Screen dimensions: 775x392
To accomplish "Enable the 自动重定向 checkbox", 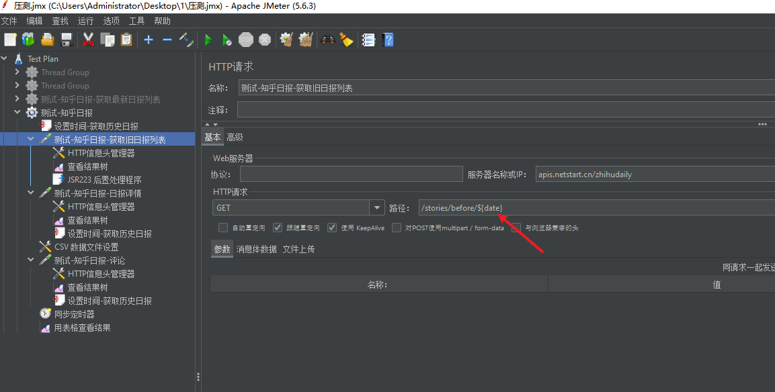I will (223, 228).
